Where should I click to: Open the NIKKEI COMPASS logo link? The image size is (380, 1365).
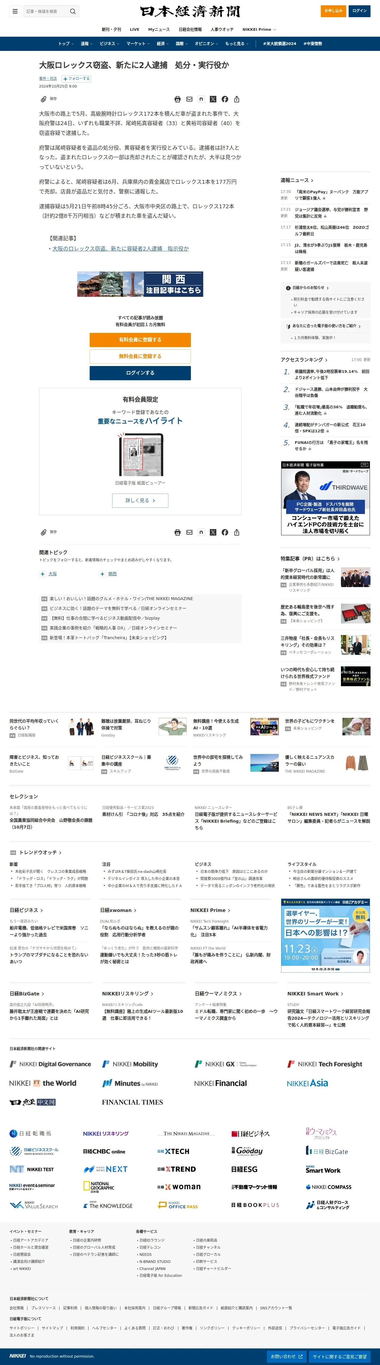[329, 1187]
